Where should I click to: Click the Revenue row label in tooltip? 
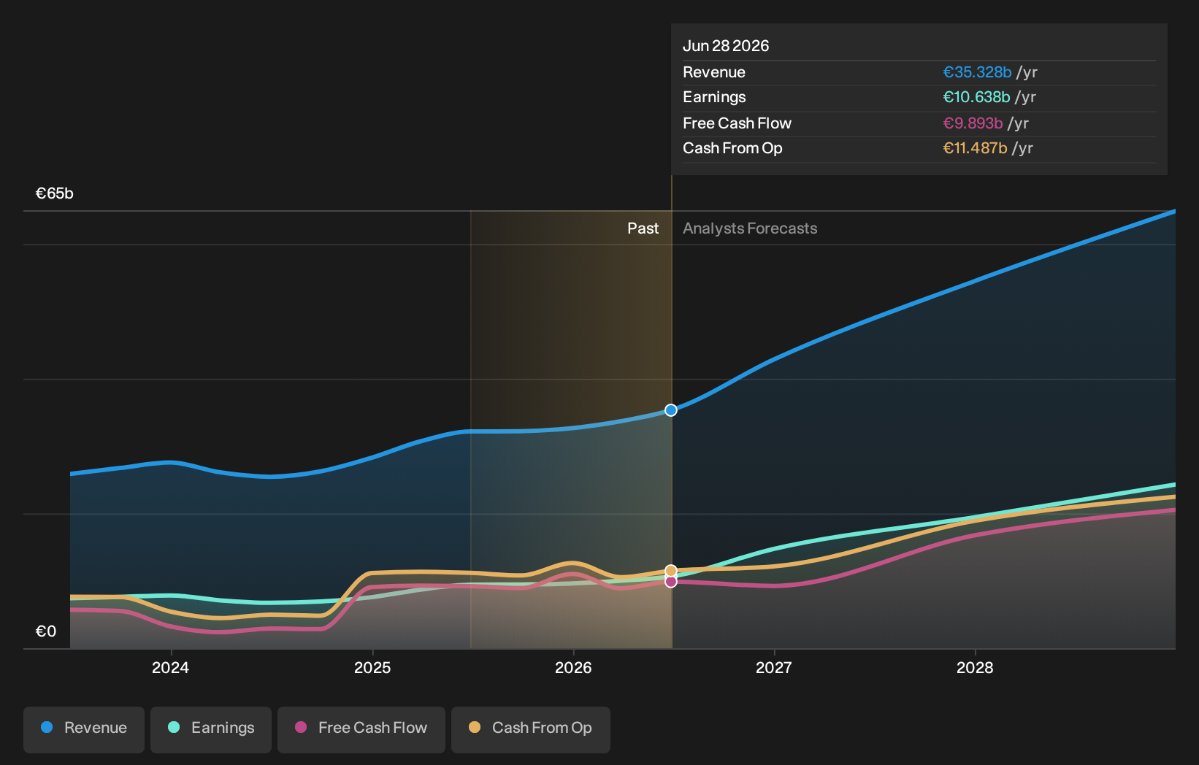tap(714, 72)
